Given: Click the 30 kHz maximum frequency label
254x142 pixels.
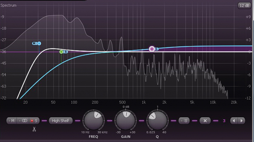Looking at the screenshot, I should click(102, 132).
